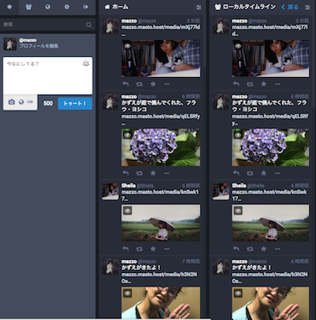Image resolution: width=316 pixels, height=320 pixels.
Task: Boost cat photo post in ローカルタイムライン
Action: (250, 84)
